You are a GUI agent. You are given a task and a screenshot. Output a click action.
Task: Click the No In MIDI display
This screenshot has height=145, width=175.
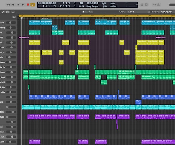[112, 3]
